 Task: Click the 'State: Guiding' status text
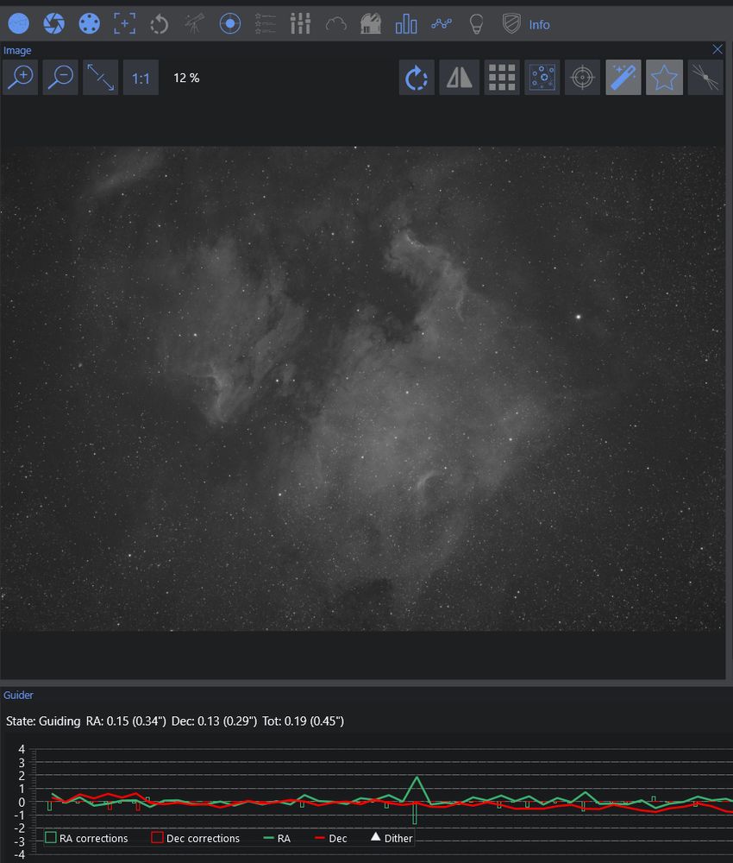click(43, 721)
